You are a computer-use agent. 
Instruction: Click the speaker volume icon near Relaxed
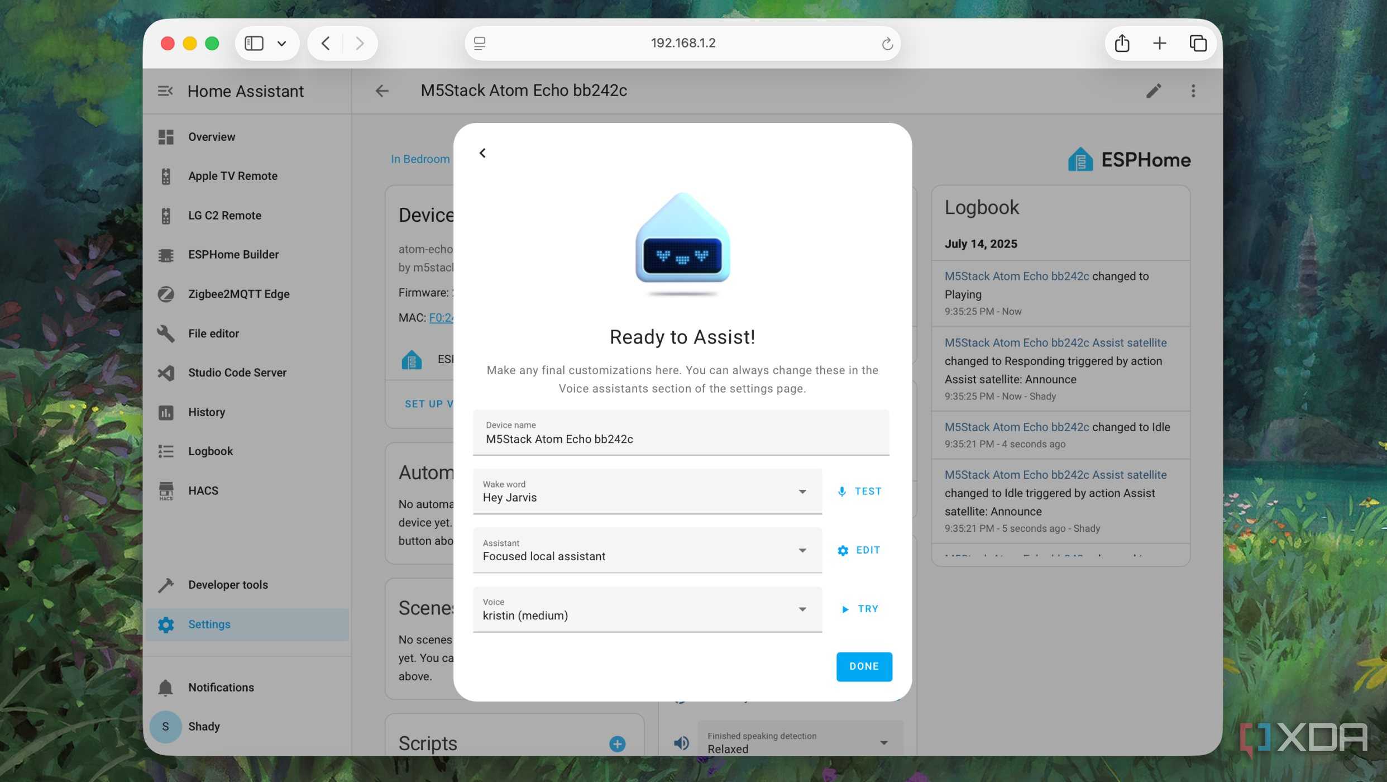click(x=681, y=743)
